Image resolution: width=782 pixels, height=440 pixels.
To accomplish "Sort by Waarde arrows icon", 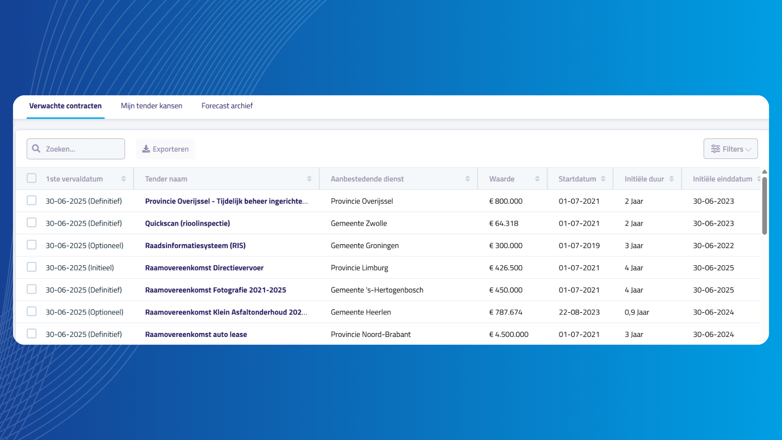I will (x=537, y=179).
